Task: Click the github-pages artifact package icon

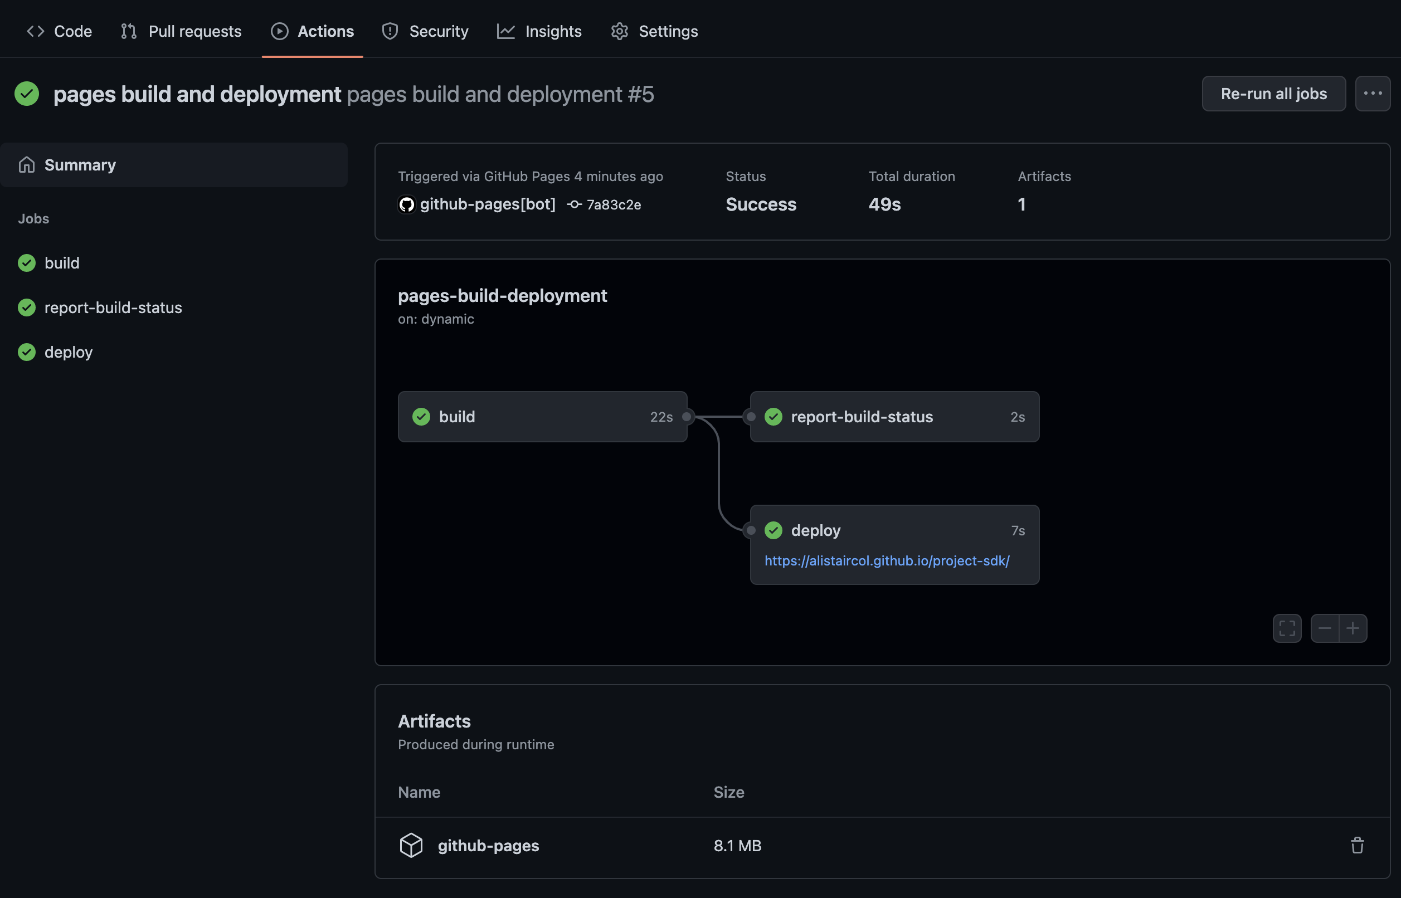Action: point(411,846)
